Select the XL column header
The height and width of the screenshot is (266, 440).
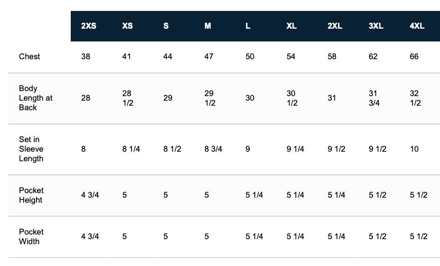point(291,26)
